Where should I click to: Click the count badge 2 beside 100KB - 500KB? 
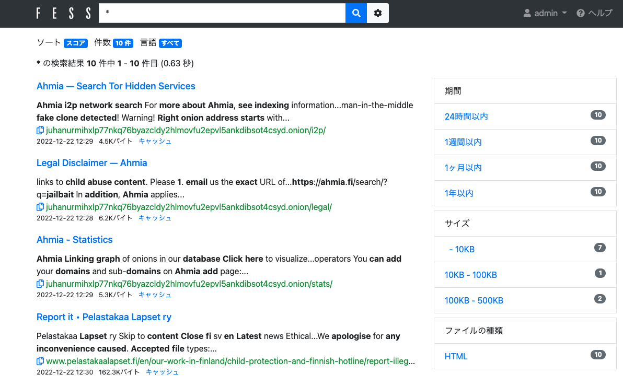600,299
